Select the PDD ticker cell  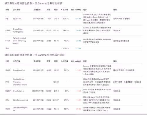pos(7,82)
